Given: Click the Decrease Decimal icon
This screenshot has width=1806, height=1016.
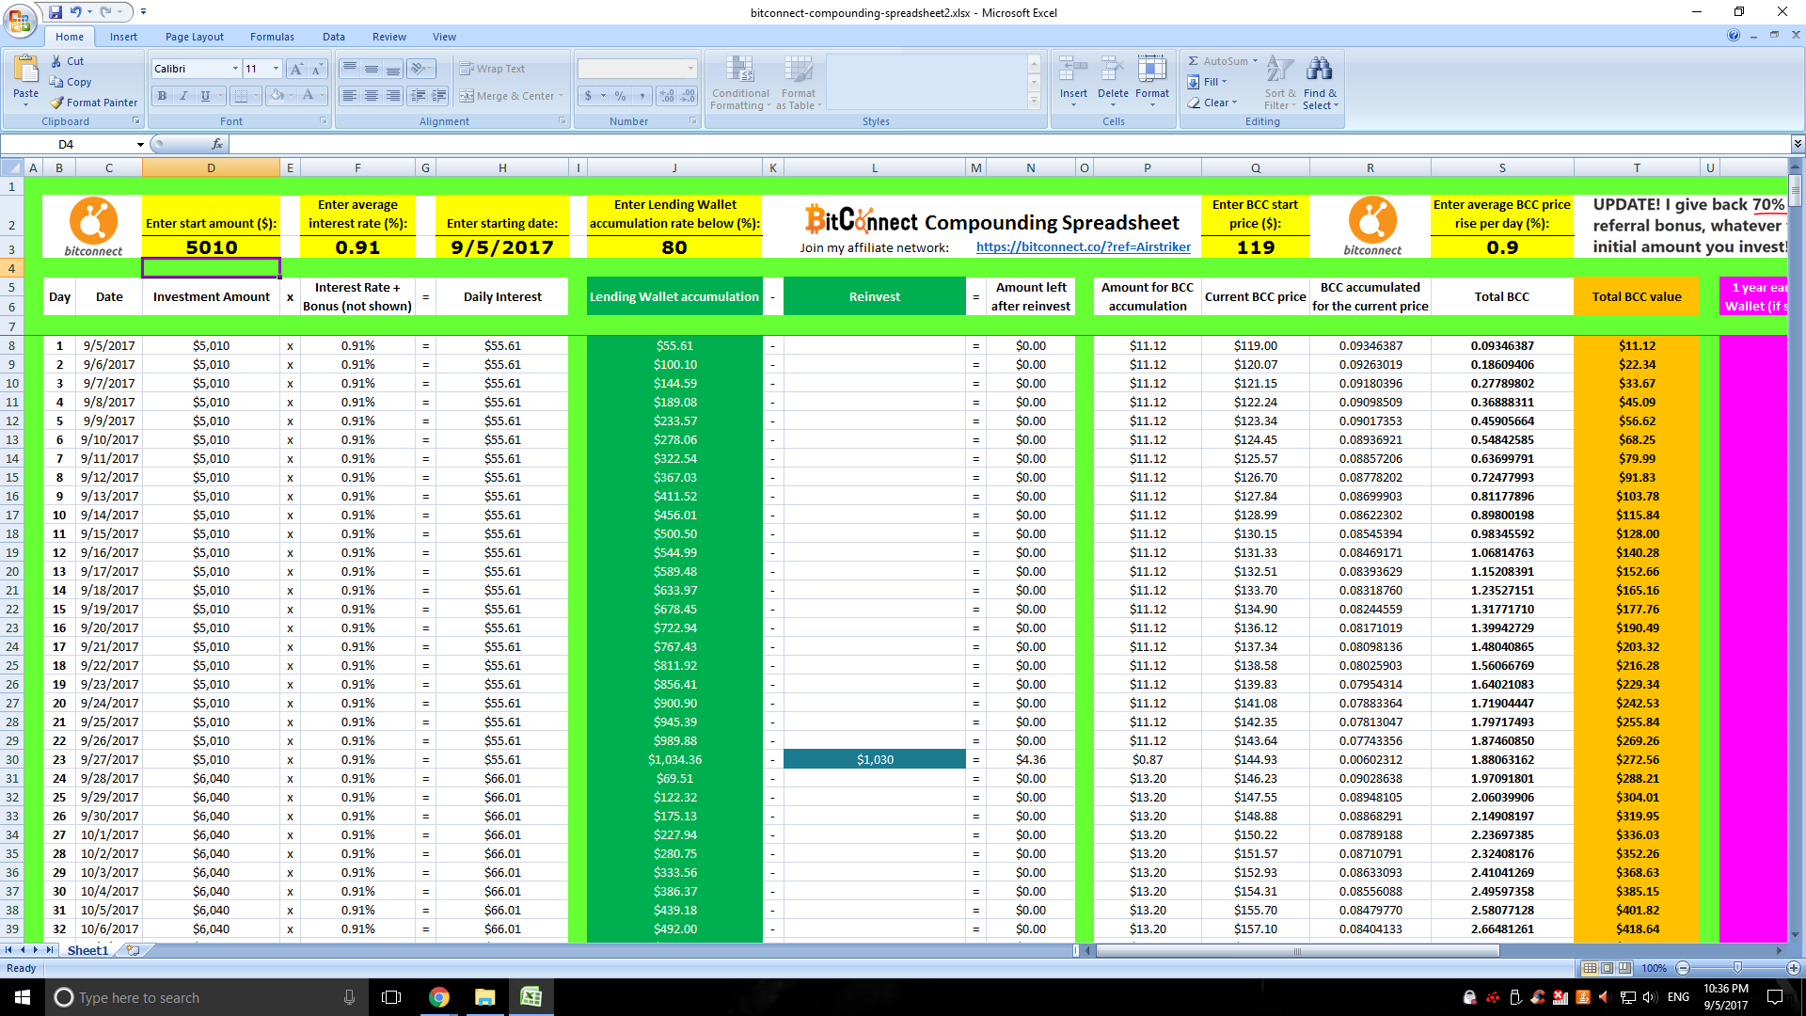Looking at the screenshot, I should [688, 96].
